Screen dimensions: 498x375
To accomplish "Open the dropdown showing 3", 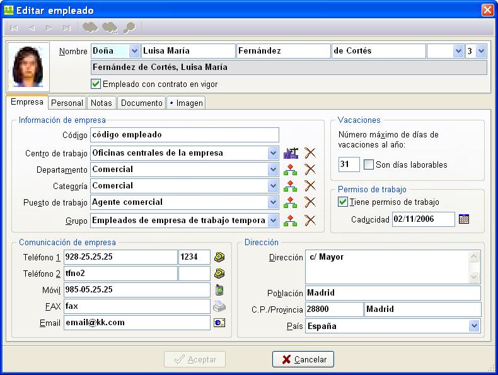I will tap(481, 51).
